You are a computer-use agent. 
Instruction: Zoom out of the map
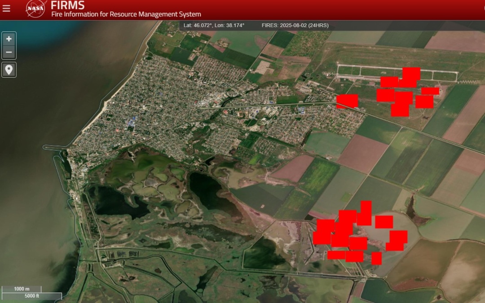click(x=9, y=53)
